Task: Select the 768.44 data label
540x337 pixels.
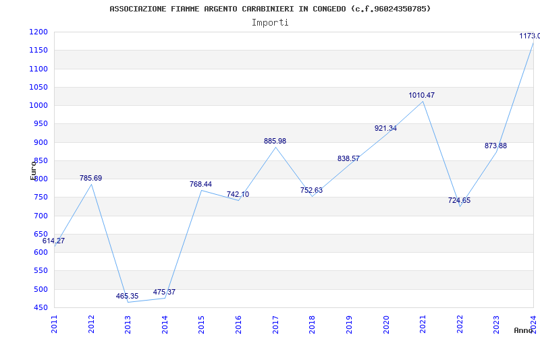Action: 200,184
